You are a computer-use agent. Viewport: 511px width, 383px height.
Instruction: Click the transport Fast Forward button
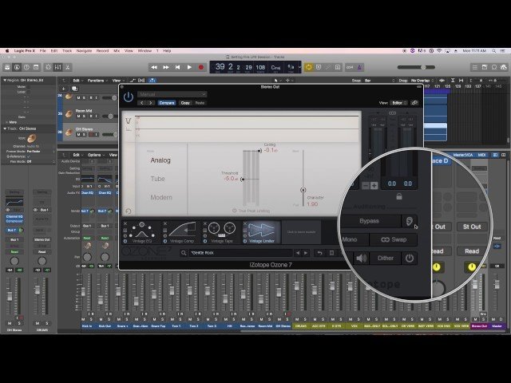click(x=166, y=67)
